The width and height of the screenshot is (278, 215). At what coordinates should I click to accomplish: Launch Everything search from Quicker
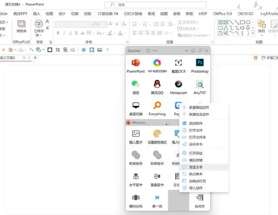[x=157, y=109]
